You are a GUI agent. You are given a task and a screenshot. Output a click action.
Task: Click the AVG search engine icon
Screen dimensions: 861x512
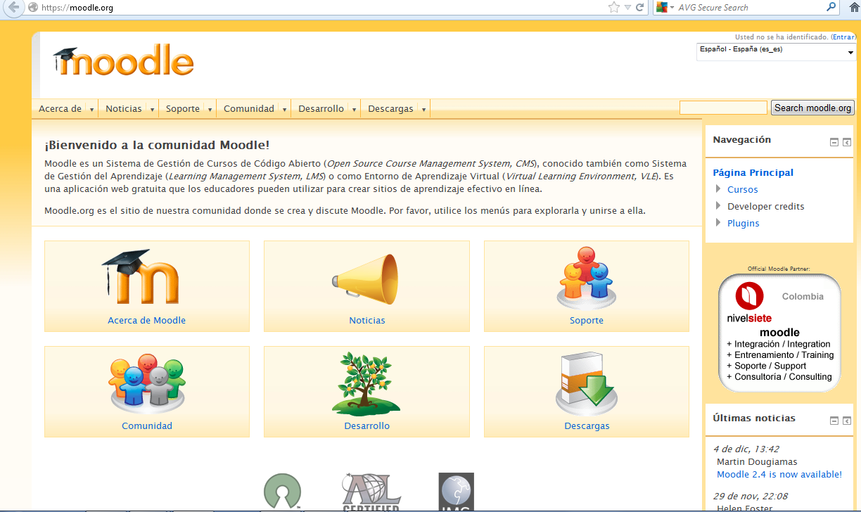point(661,8)
